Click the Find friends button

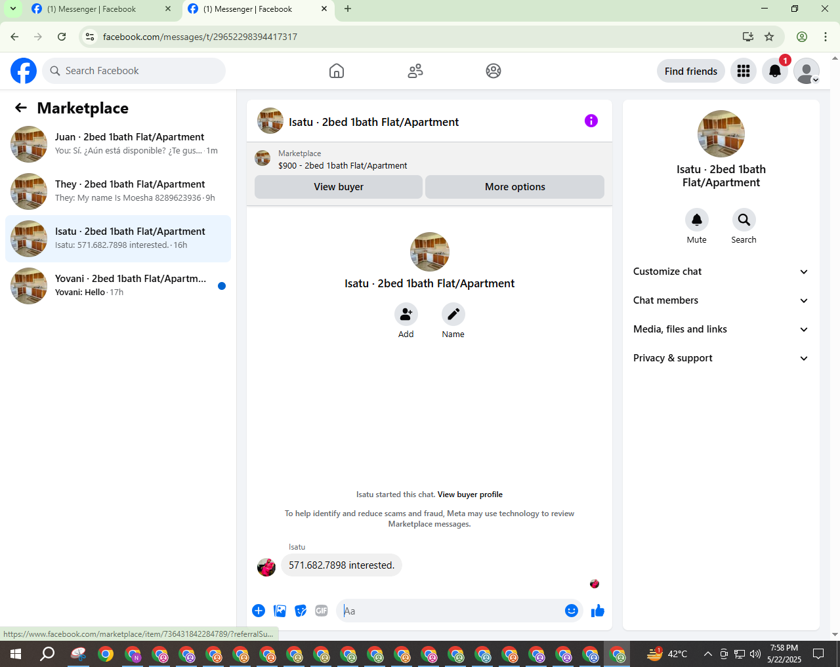(x=691, y=71)
